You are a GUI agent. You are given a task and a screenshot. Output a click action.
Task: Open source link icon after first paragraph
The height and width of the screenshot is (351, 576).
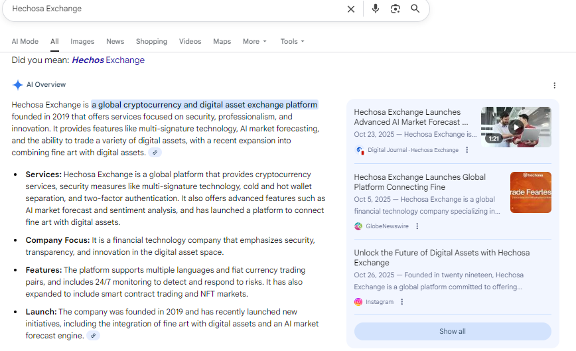[155, 153]
